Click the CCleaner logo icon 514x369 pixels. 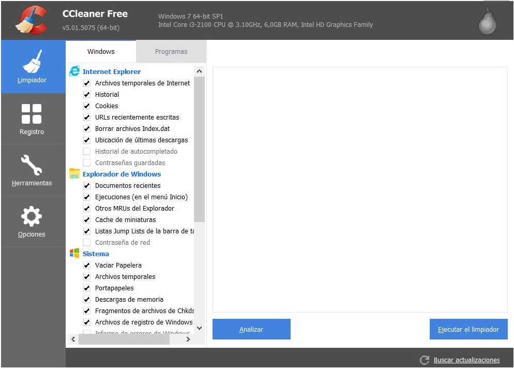tap(32, 20)
